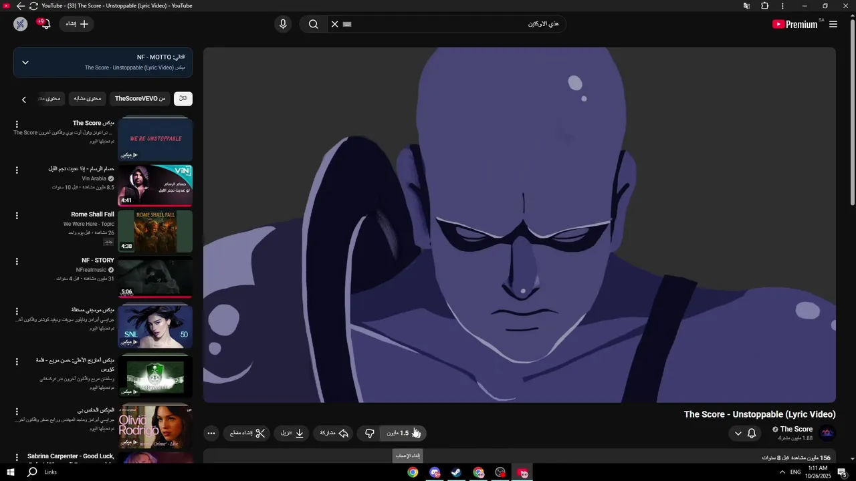Open the Olivia Rodrigo mix thumbnail
This screenshot has width=856, height=481.
[x=155, y=427]
